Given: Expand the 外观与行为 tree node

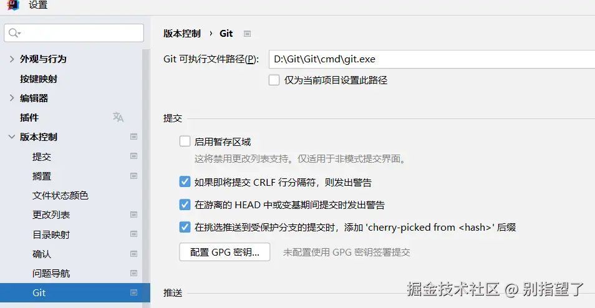Looking at the screenshot, I should (x=12, y=59).
